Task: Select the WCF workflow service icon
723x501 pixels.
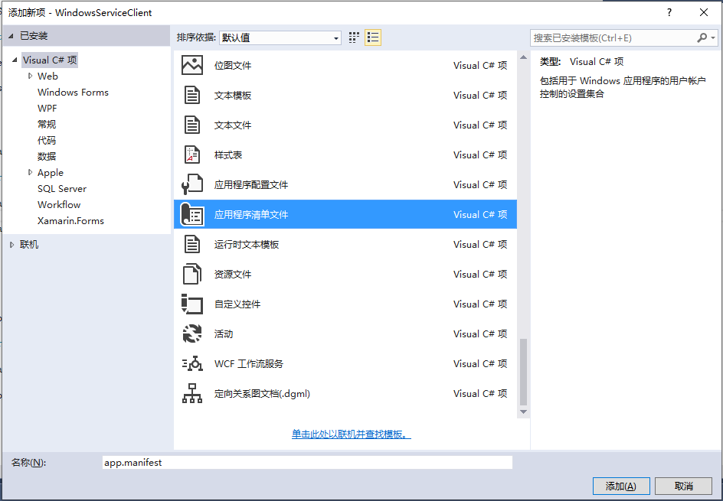Action: (191, 364)
